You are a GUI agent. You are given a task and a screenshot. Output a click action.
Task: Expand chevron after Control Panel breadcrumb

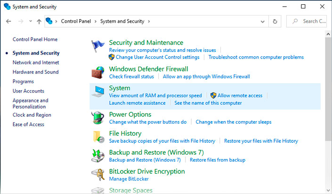pyautogui.click(x=96, y=21)
